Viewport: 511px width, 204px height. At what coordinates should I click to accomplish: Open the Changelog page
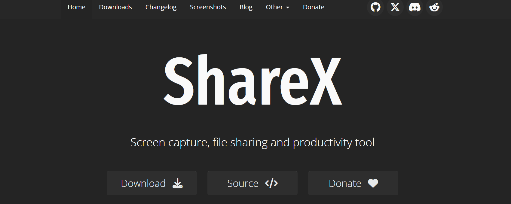[161, 7]
